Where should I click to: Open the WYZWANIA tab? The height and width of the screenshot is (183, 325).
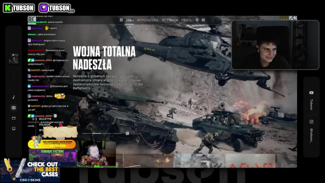170,20
